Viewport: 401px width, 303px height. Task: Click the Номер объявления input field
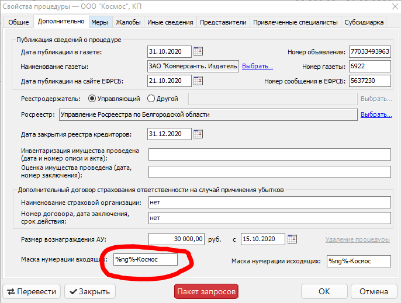369,51
